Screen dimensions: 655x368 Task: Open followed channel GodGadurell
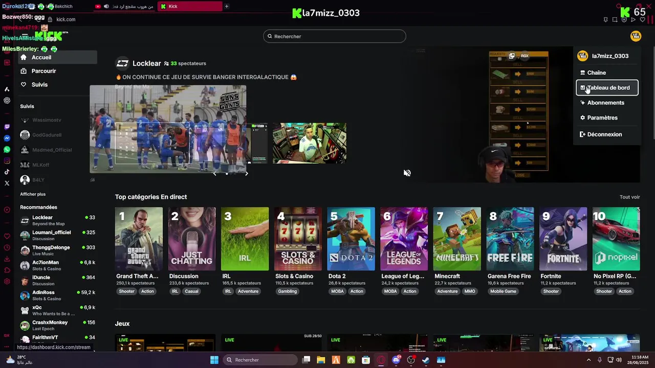pos(57,135)
